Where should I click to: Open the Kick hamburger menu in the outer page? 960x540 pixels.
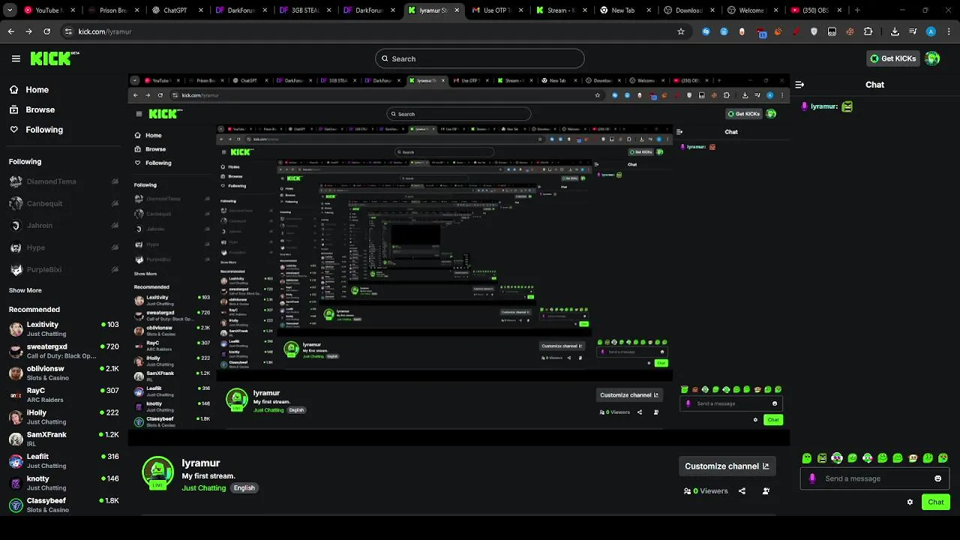click(x=16, y=58)
